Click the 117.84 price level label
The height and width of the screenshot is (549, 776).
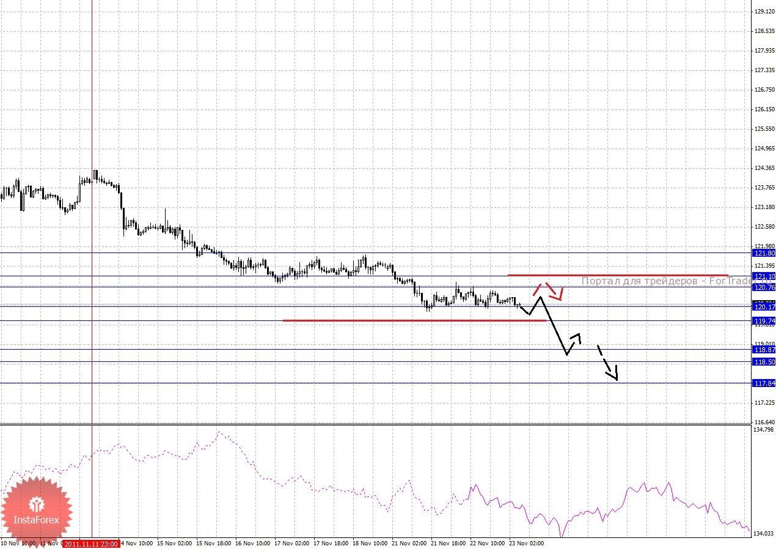[764, 383]
